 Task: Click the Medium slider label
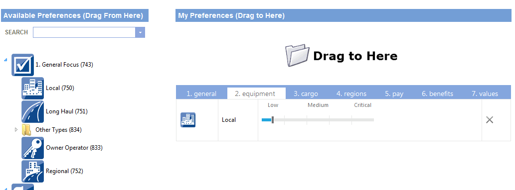[318, 105]
